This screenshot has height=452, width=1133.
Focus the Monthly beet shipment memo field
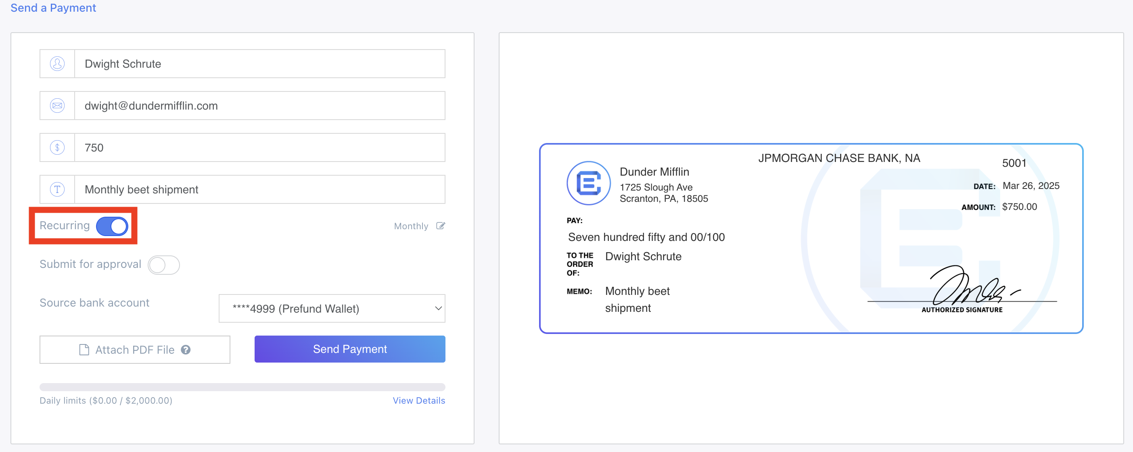260,189
